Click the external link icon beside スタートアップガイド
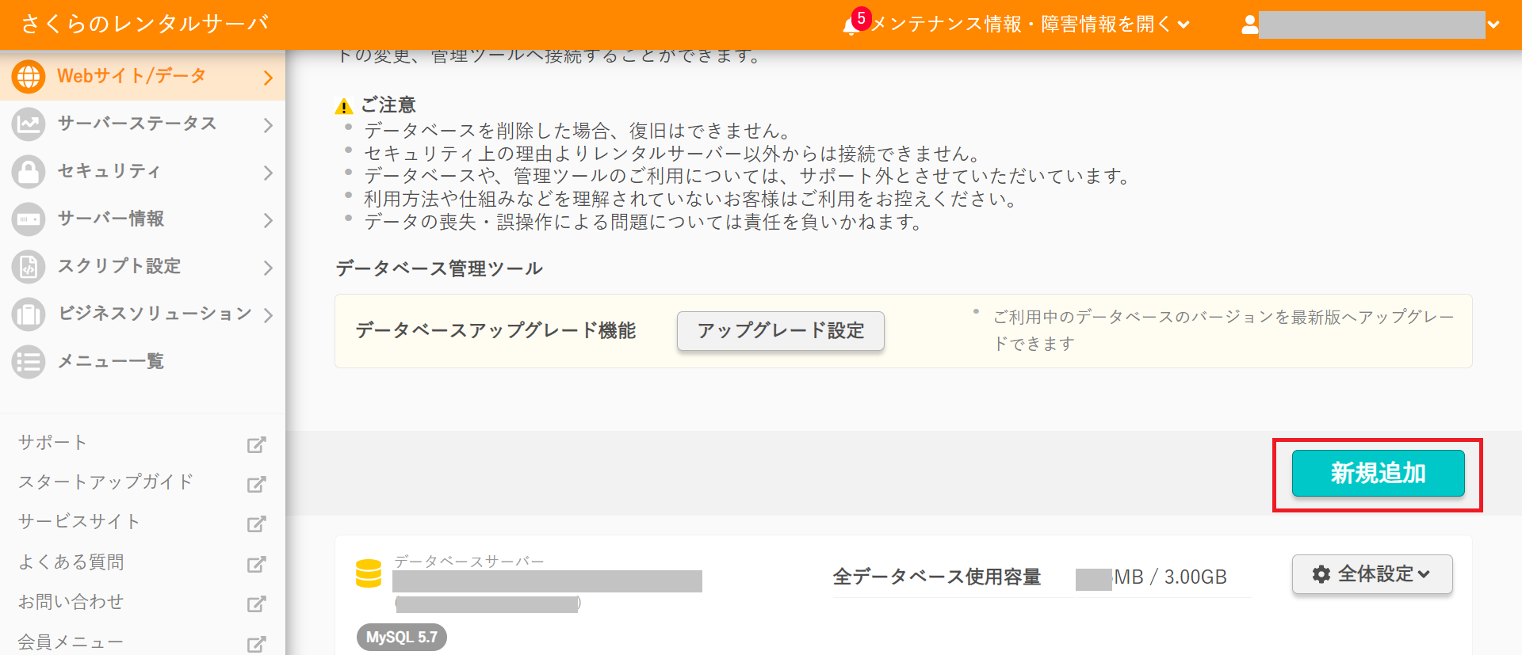This screenshot has width=1522, height=655. click(x=256, y=484)
